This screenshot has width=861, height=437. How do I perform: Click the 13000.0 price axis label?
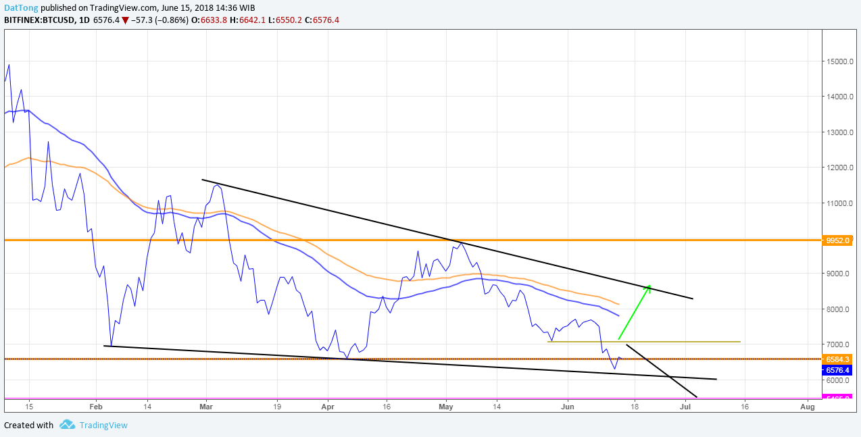(839, 132)
